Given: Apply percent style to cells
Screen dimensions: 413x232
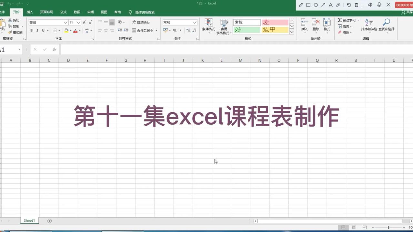Looking at the screenshot, I should pyautogui.click(x=175, y=31).
